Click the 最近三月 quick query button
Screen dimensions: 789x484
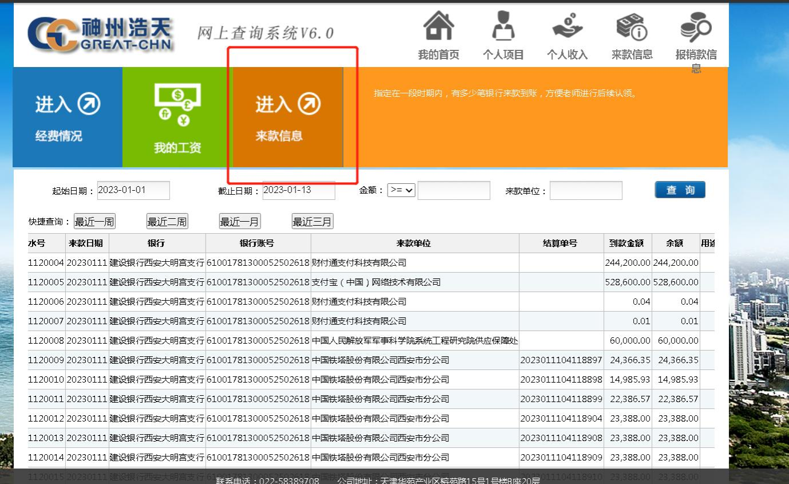[312, 222]
